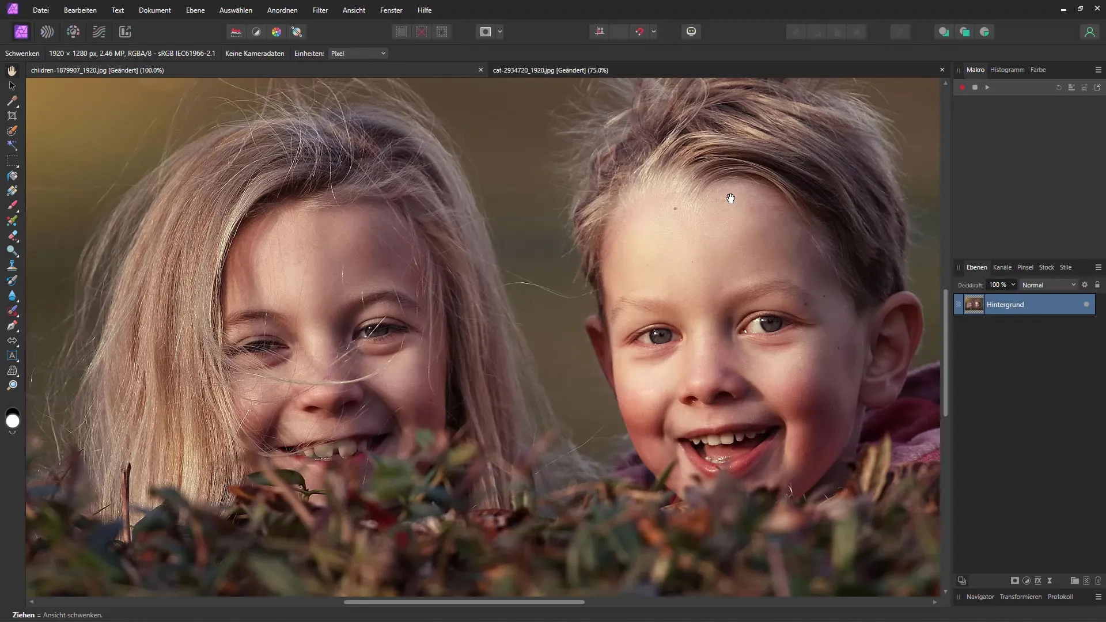Switch to Histogramm tab
Viewport: 1106px width, 622px height.
point(1007,70)
